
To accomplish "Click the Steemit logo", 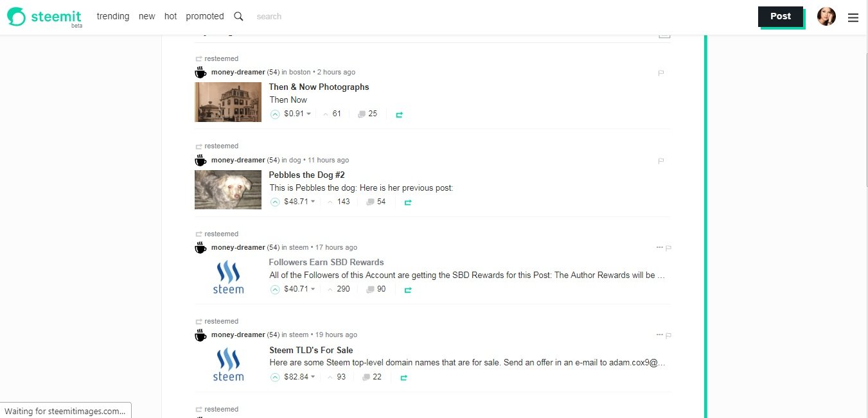I will point(44,17).
